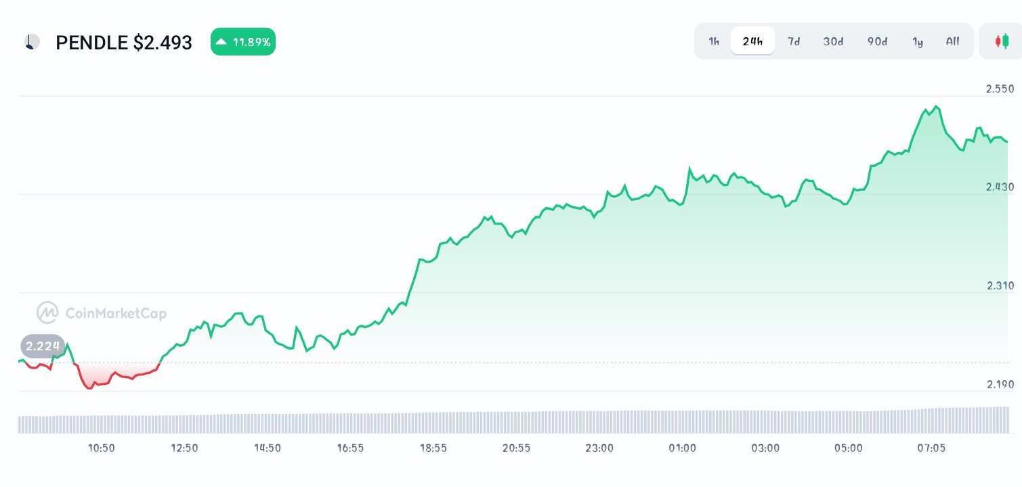Enable the 90d timeframe
Image resolution: width=1022 pixels, height=487 pixels.
coord(877,41)
